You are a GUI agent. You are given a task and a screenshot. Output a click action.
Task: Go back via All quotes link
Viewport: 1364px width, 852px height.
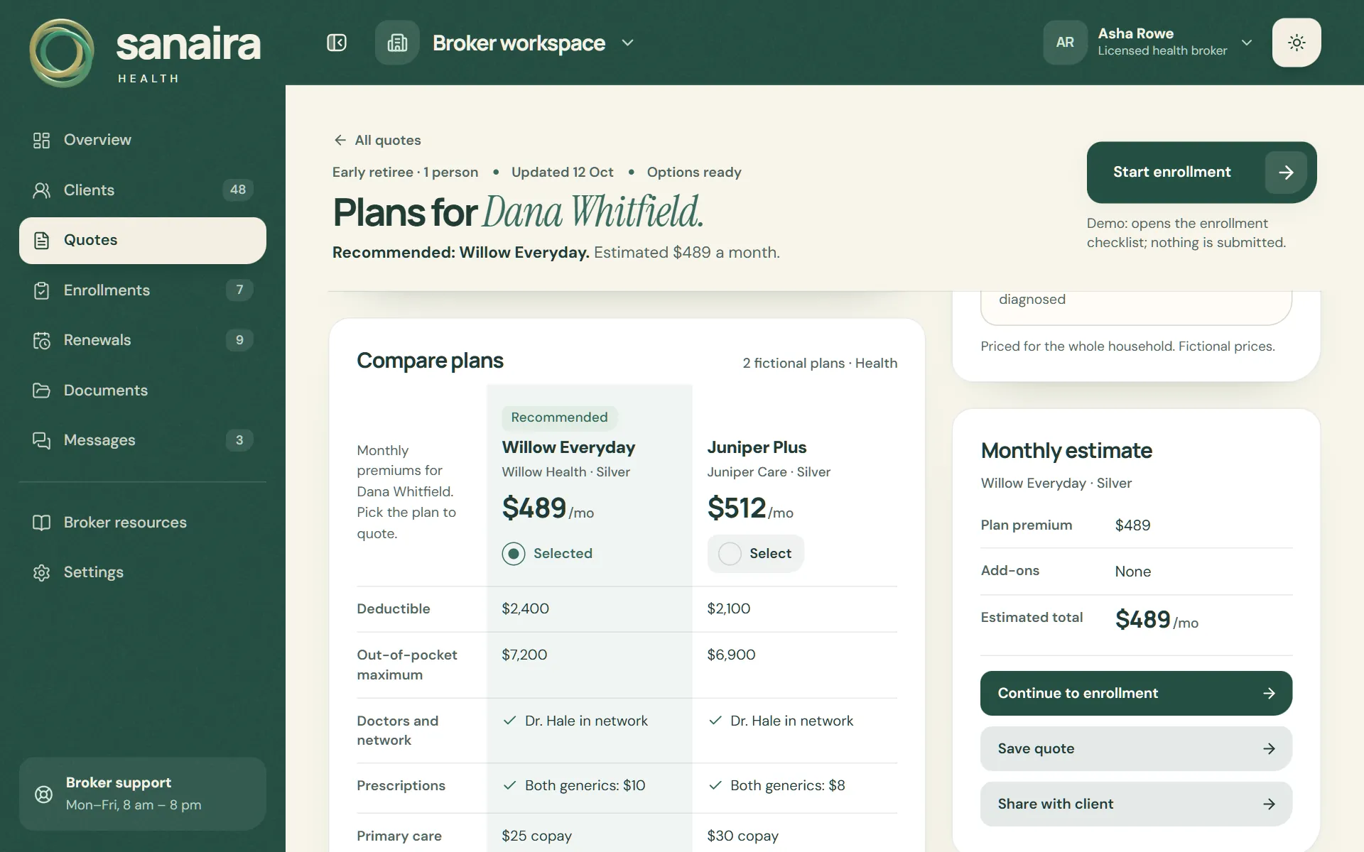(x=377, y=140)
